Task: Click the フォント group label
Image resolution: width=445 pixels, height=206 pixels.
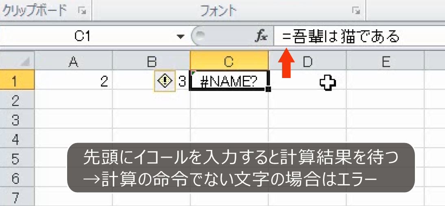Action: tap(218, 11)
